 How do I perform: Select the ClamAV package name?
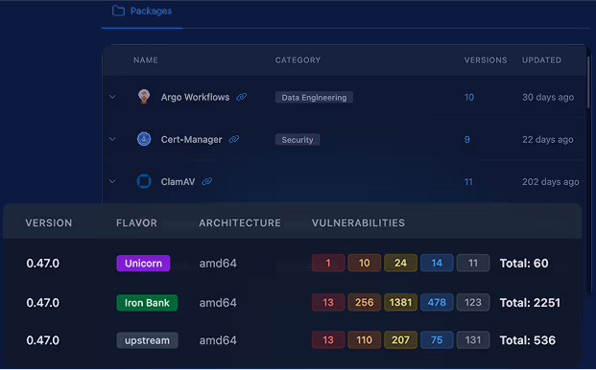coord(178,182)
